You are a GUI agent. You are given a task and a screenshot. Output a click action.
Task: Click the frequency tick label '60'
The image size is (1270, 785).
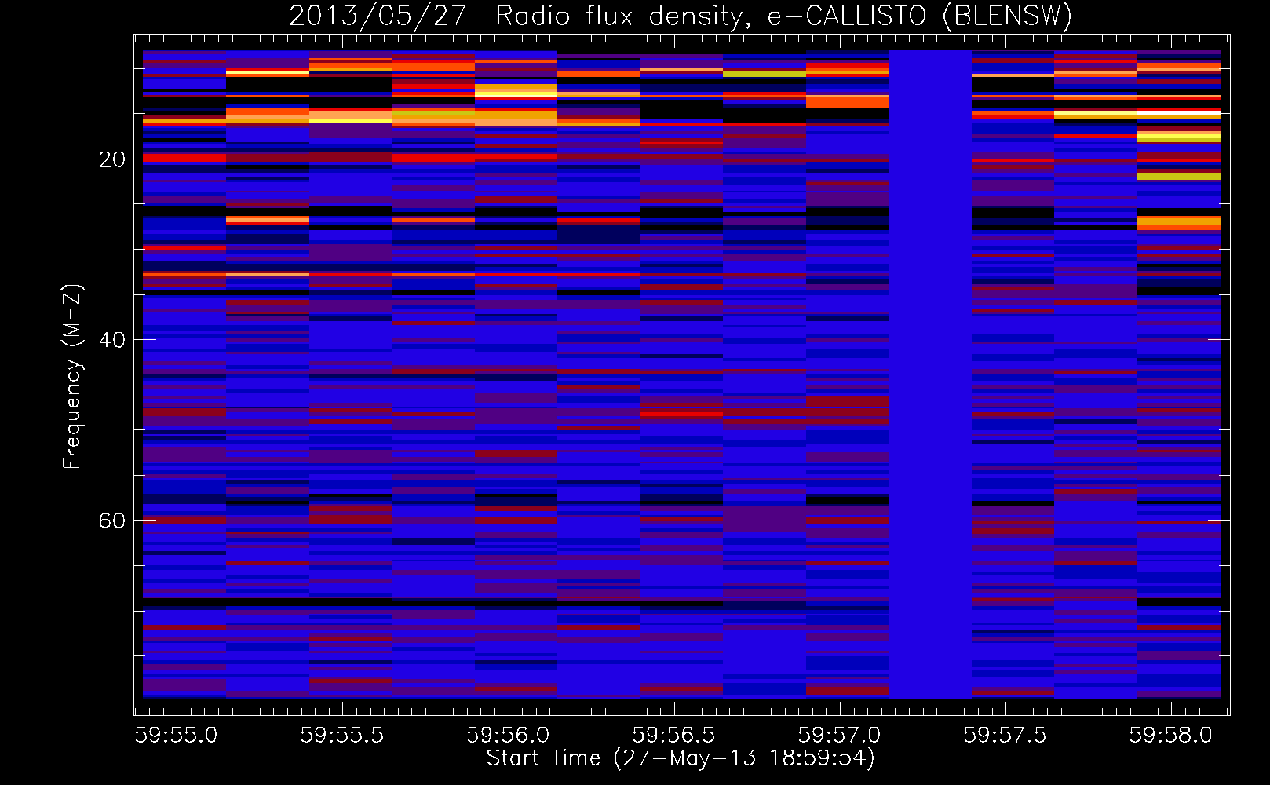(112, 521)
